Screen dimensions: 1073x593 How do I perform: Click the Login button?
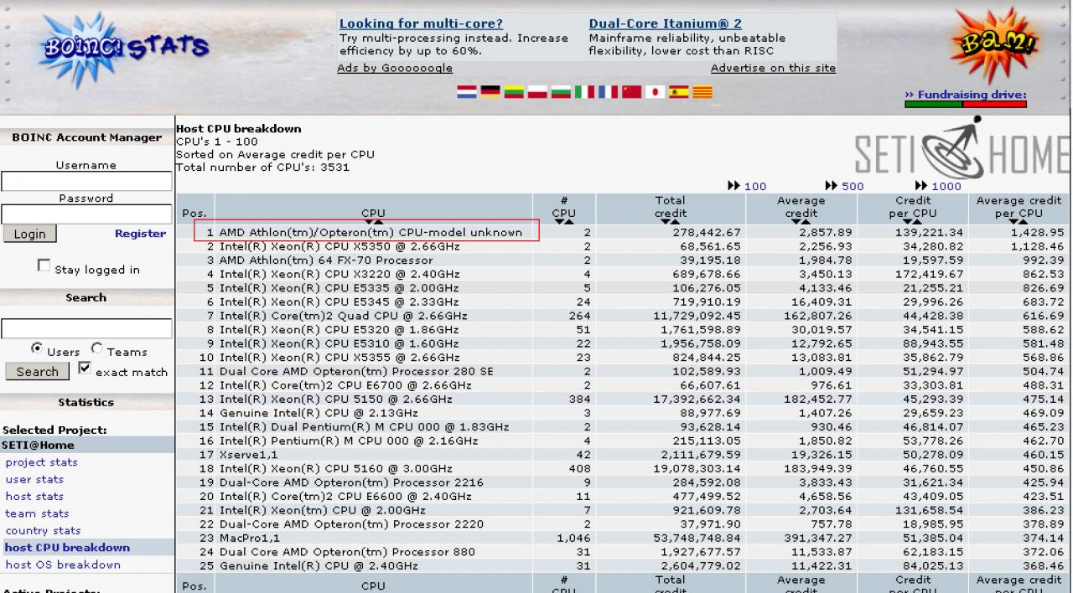coord(29,234)
